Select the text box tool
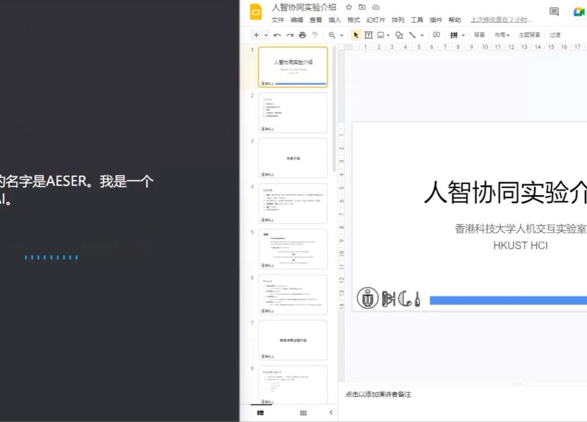 (369, 35)
